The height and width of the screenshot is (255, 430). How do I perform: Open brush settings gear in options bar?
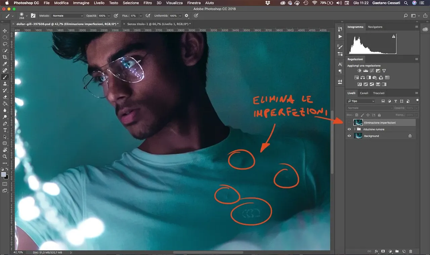coord(186,16)
